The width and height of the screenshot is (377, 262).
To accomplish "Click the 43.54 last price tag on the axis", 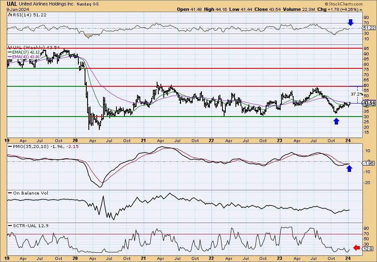I will click(369, 103).
